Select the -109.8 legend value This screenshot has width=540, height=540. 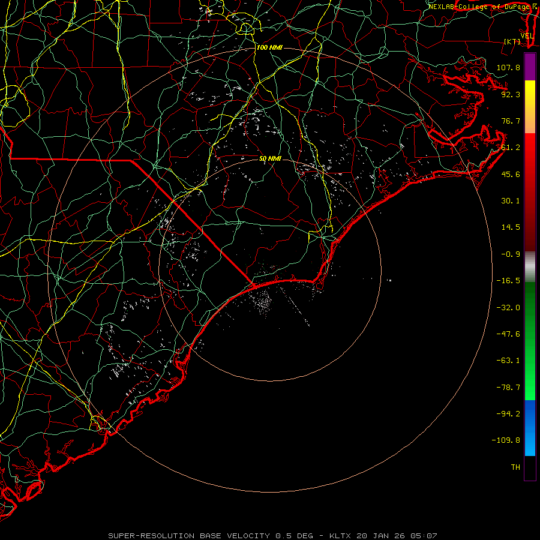coord(506,440)
